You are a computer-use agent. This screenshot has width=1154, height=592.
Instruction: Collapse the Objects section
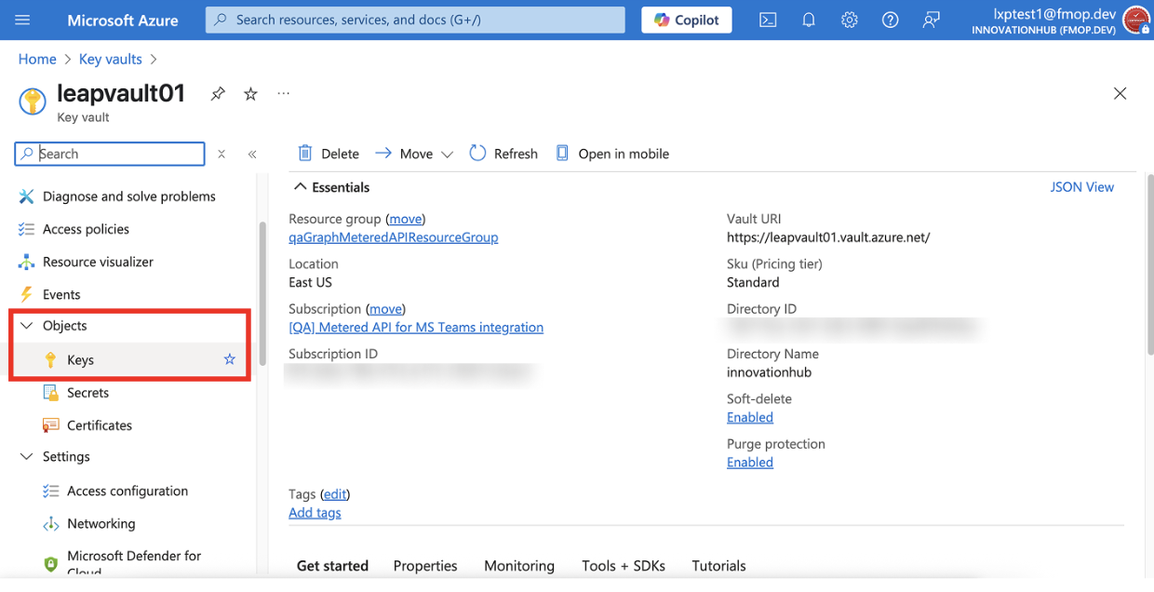tap(26, 326)
